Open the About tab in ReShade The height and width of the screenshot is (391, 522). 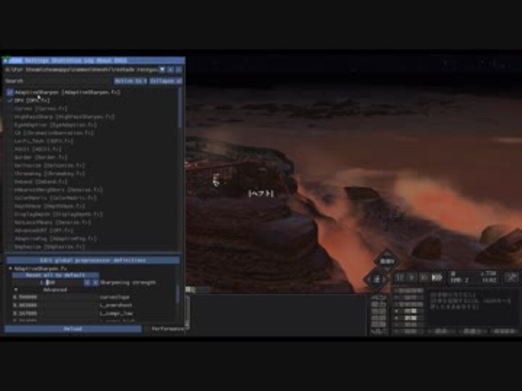pos(104,60)
